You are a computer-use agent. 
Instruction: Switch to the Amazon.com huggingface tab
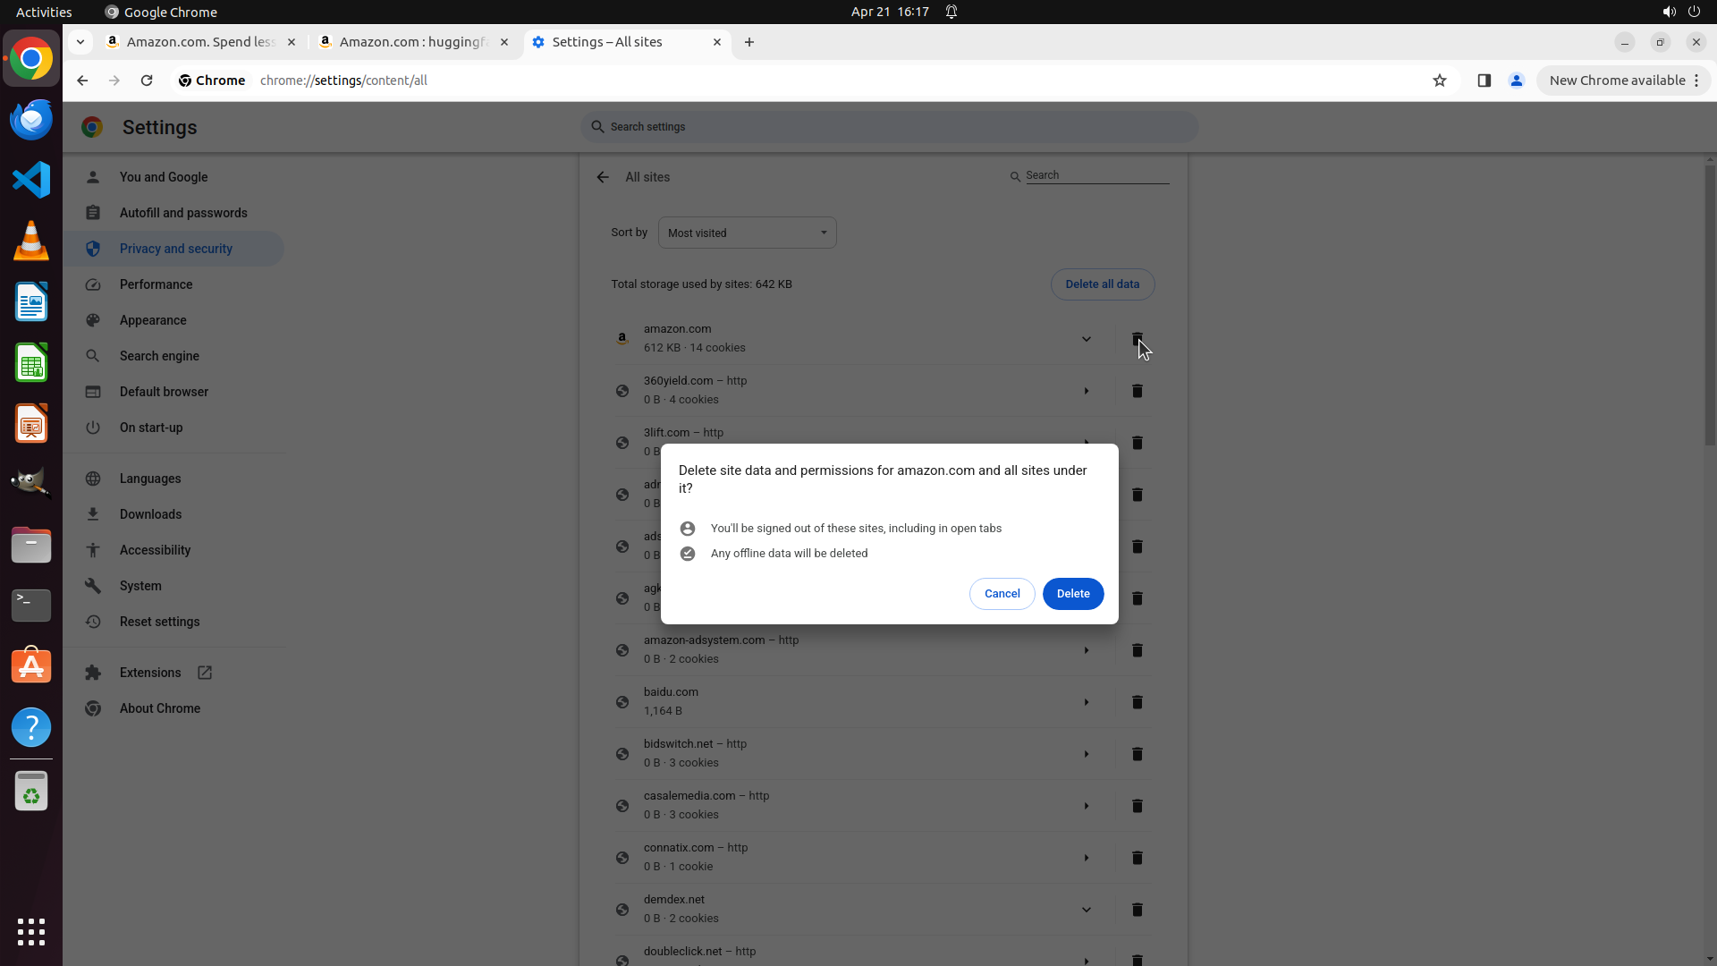pos(411,42)
